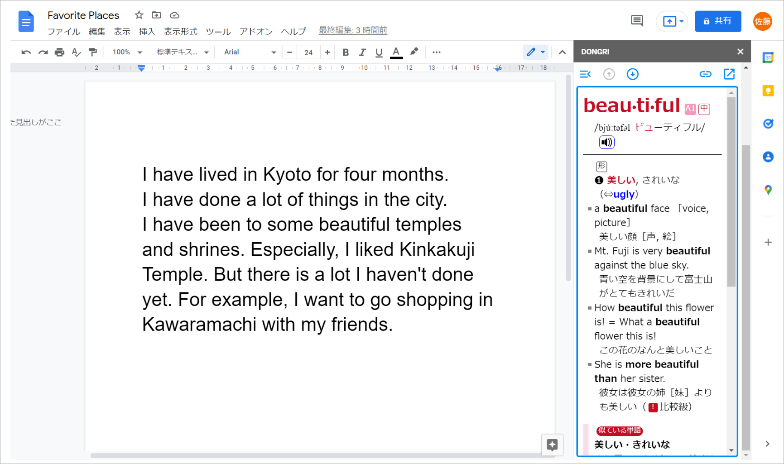Redo the last action
Viewport: 784px width, 464px height.
point(43,52)
